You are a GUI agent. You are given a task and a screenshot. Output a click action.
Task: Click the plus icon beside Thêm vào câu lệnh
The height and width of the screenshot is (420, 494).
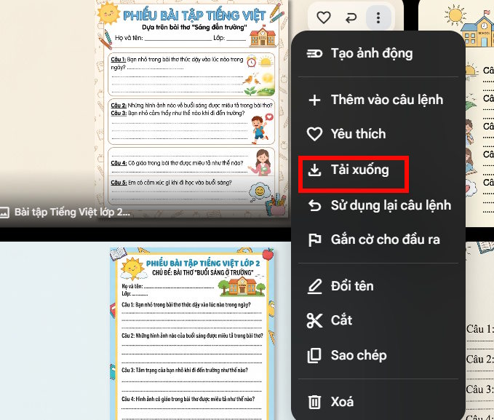point(314,100)
